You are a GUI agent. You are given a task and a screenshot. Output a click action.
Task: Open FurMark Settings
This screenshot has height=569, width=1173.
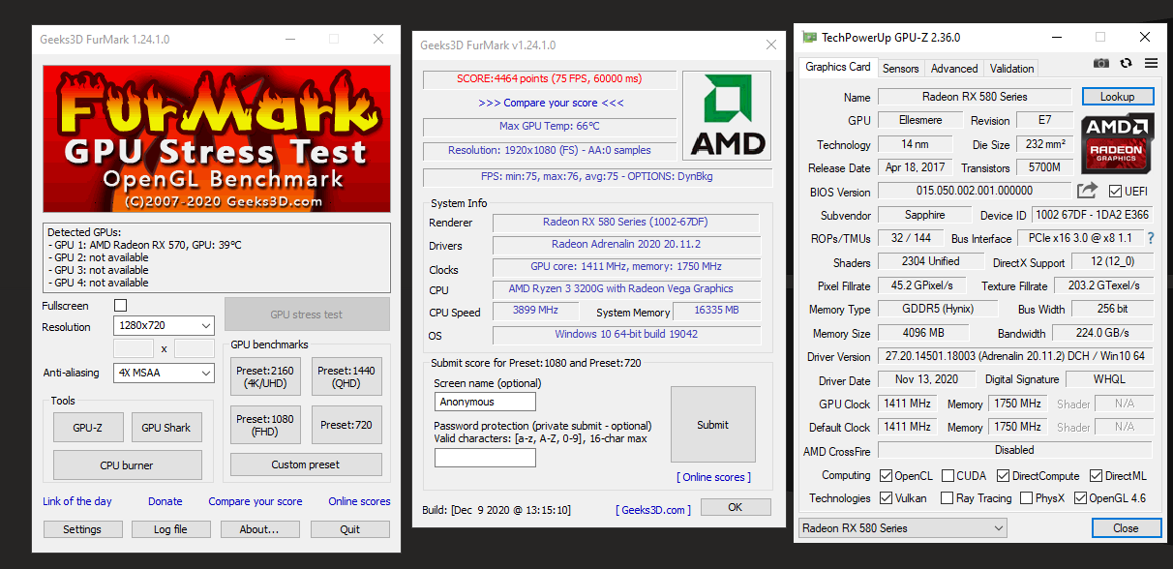pos(82,529)
